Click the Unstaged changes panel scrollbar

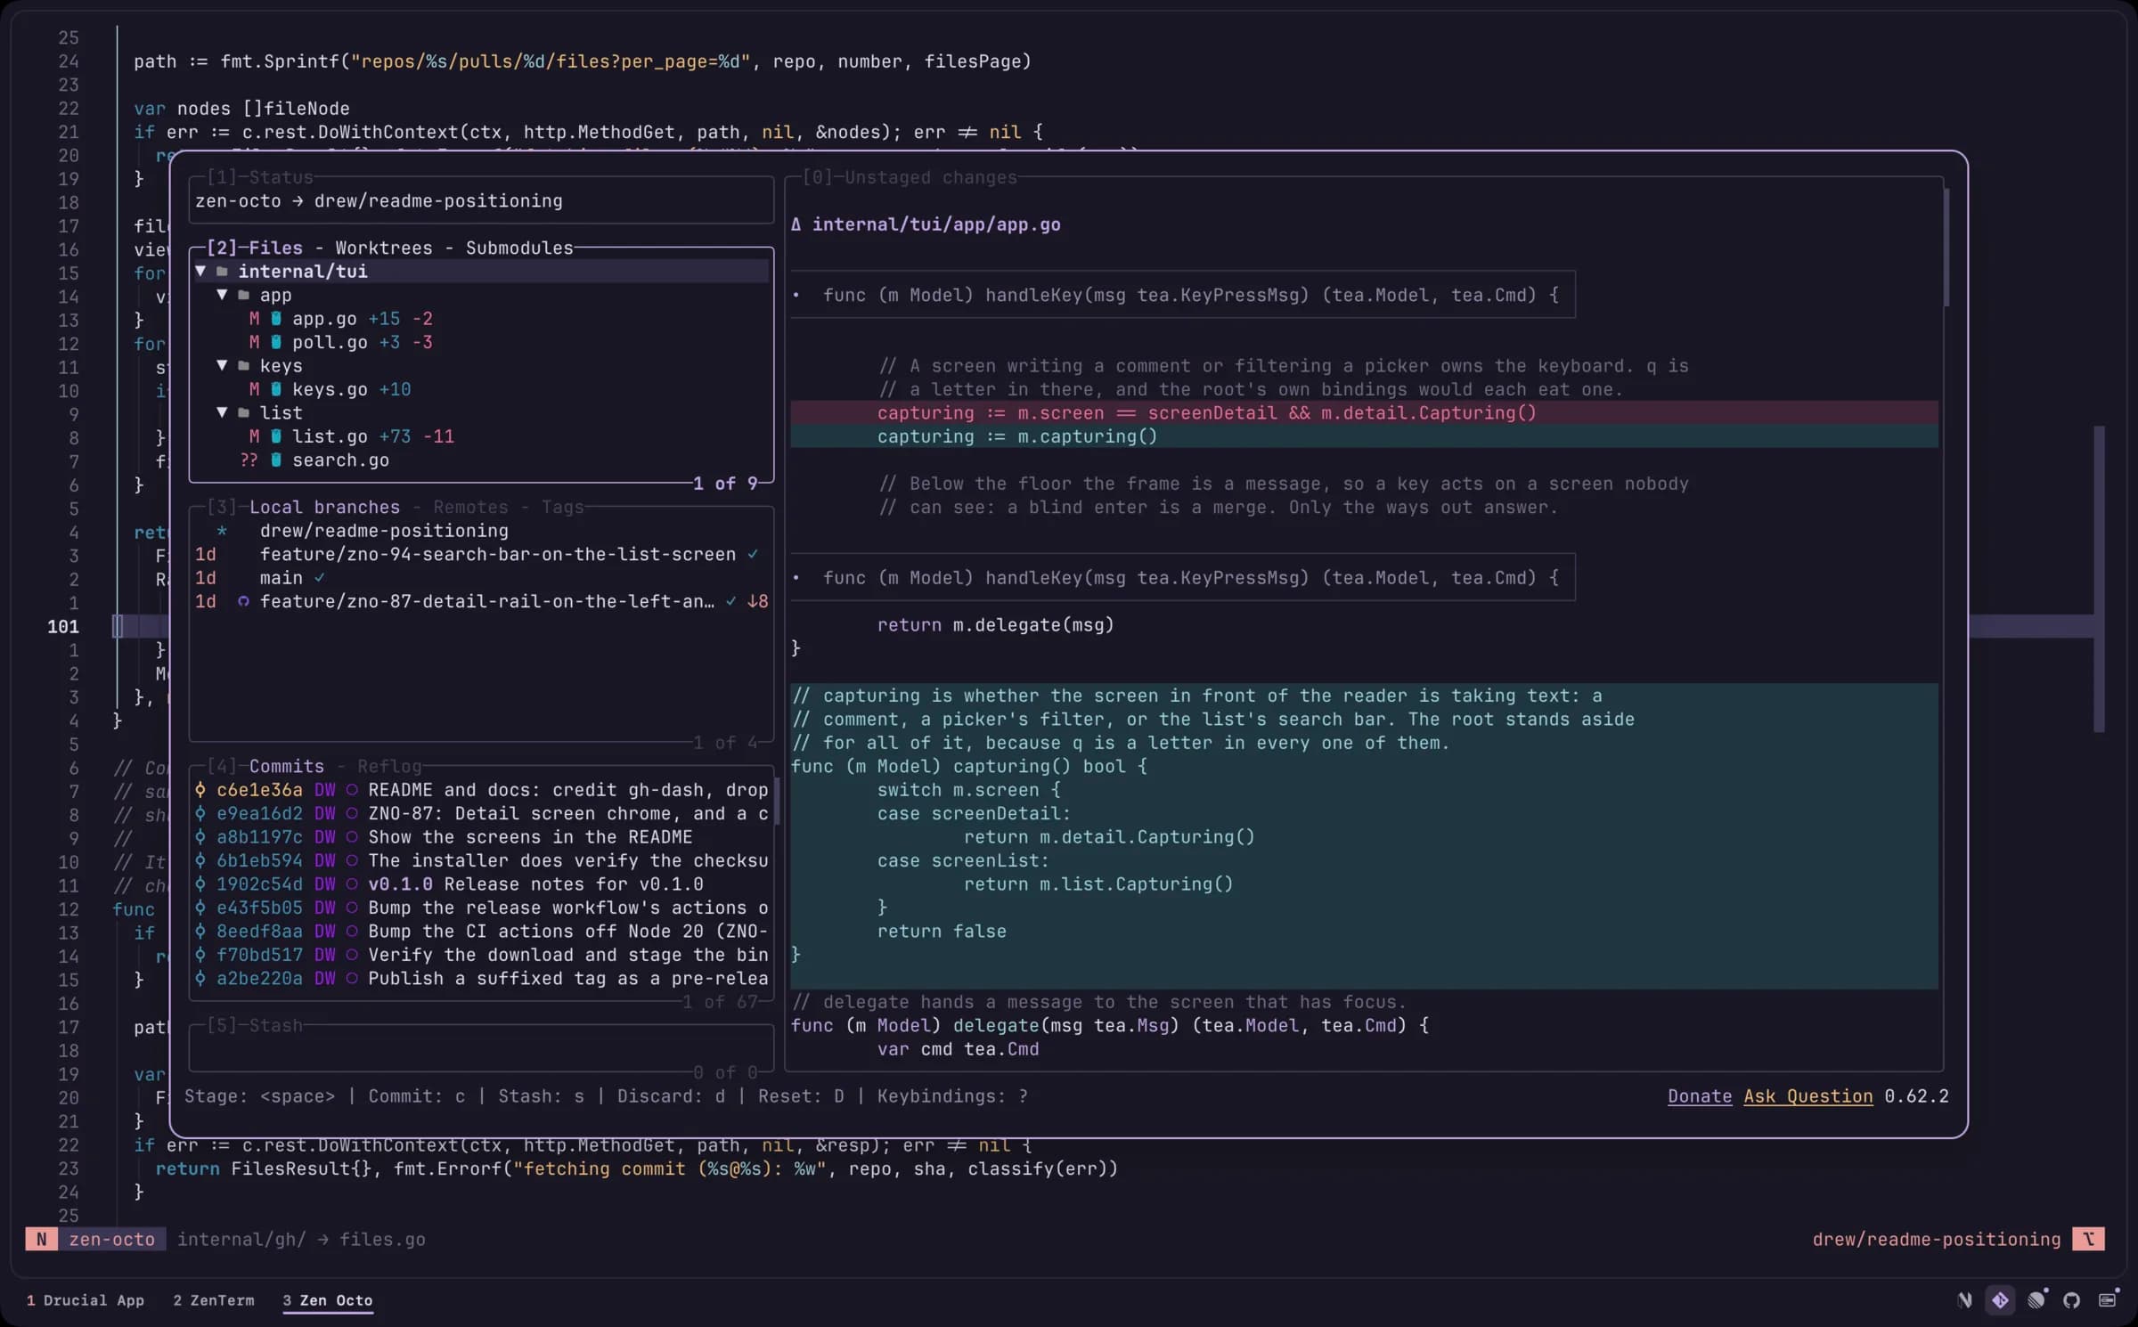click(1946, 248)
